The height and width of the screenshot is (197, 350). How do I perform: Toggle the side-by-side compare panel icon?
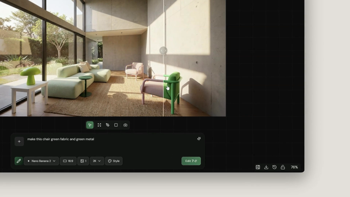258,167
